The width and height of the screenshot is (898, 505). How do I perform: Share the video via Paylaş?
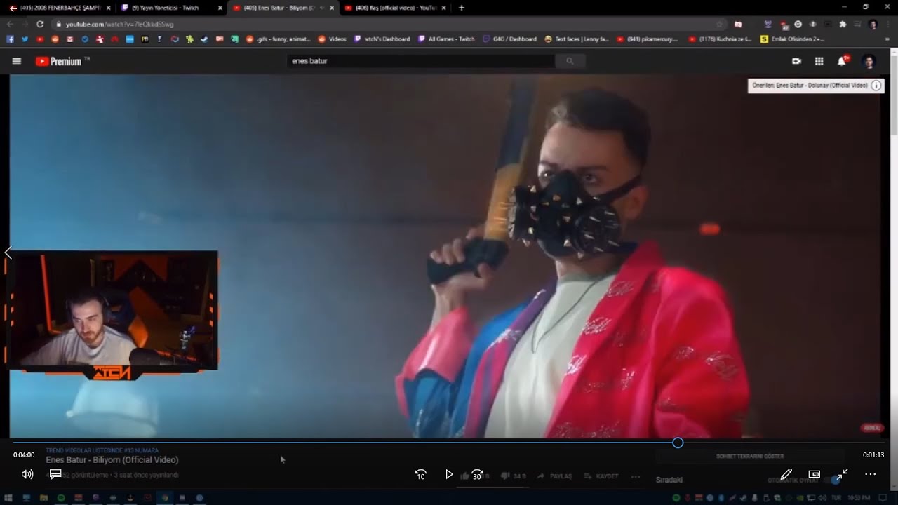click(555, 476)
